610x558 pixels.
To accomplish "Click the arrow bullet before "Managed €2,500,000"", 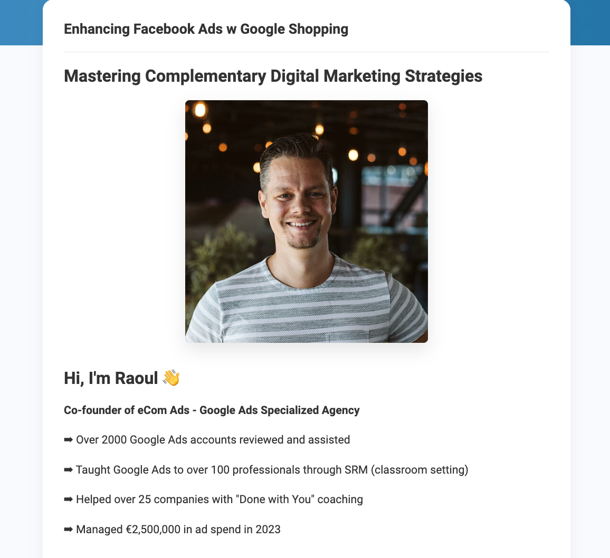I will [69, 529].
